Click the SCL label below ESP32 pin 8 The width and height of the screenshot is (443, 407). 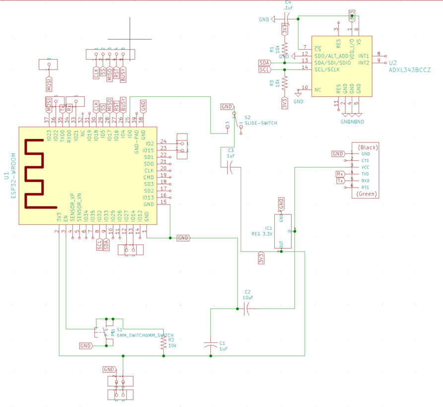click(99, 245)
